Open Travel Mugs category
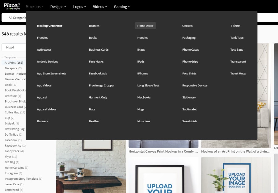The image size is (278, 193). 238,73
